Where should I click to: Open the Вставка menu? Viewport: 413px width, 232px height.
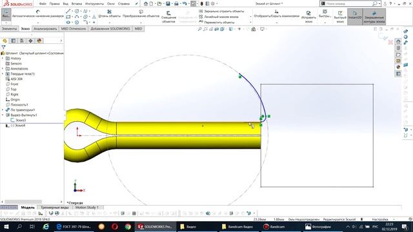[x=77, y=4]
